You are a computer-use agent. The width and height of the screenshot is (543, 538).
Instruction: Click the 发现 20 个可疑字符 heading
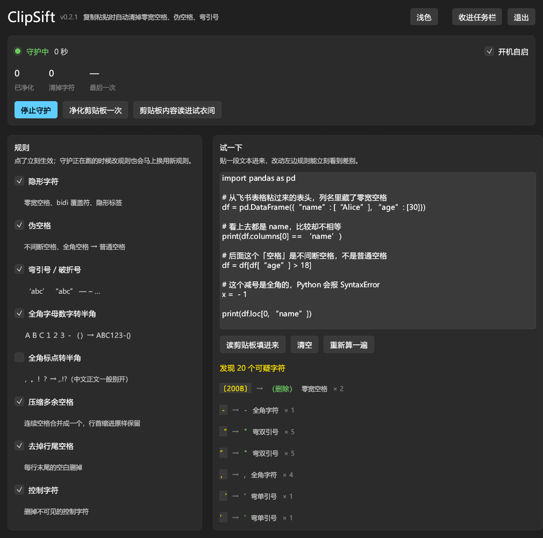253,368
